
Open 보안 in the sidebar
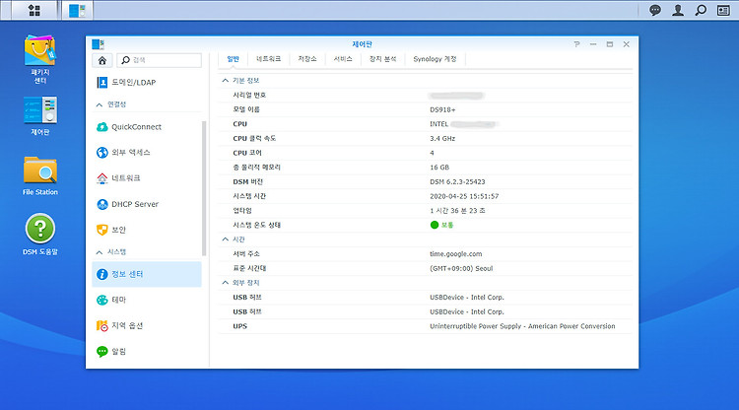[x=147, y=230]
